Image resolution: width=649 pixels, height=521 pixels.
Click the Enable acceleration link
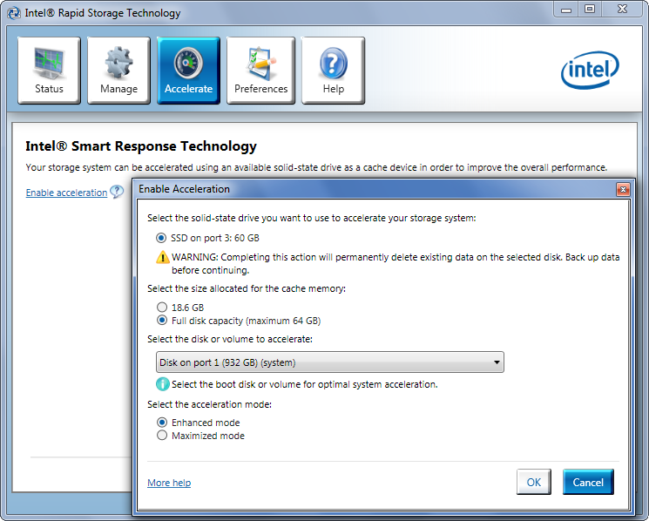[x=66, y=193]
